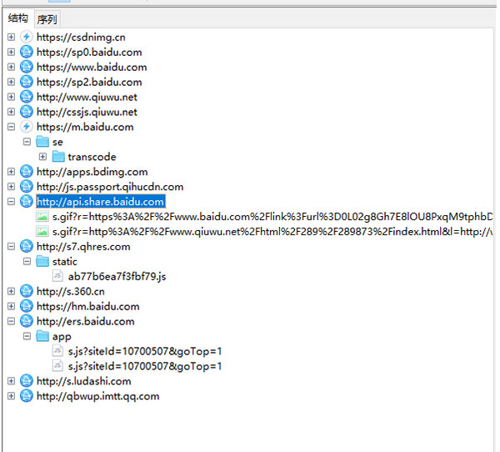Select the https://csdnimg.cn host row
500x452 pixels.
coord(81,37)
